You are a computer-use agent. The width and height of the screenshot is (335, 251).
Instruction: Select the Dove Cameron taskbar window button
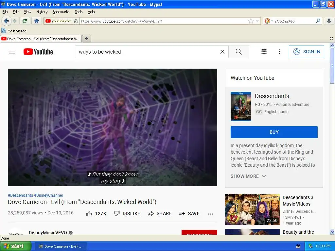[61, 246]
